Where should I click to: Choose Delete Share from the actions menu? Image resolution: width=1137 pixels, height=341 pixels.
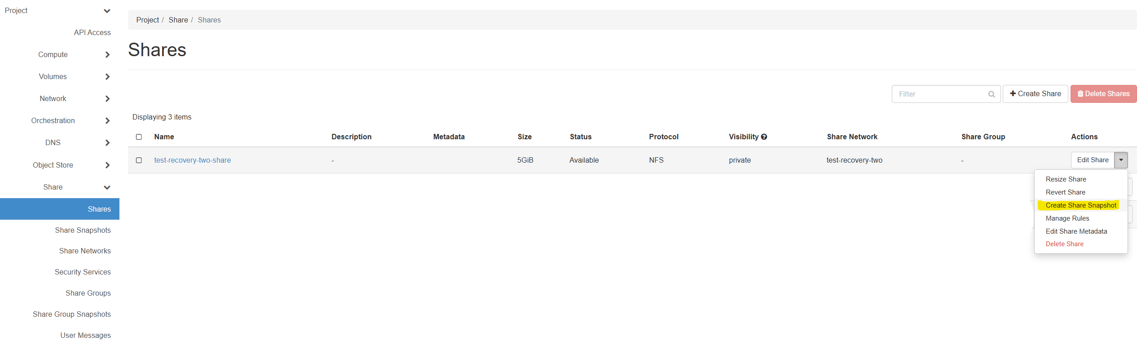coord(1064,244)
